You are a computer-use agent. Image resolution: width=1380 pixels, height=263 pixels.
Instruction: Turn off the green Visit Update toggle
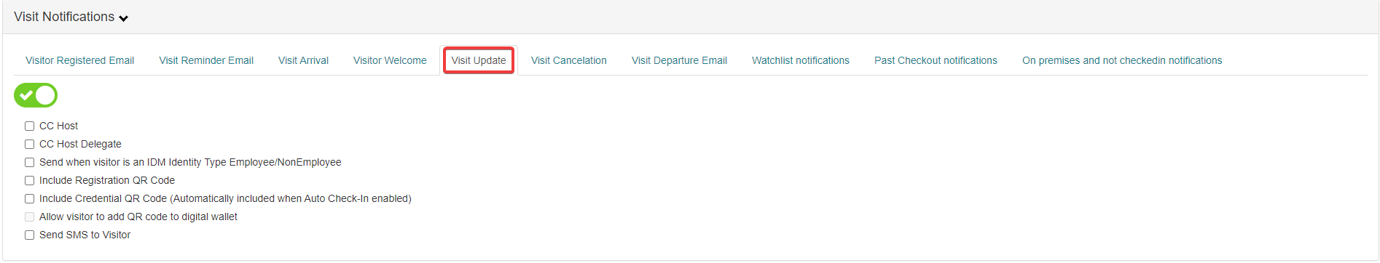pyautogui.click(x=36, y=95)
